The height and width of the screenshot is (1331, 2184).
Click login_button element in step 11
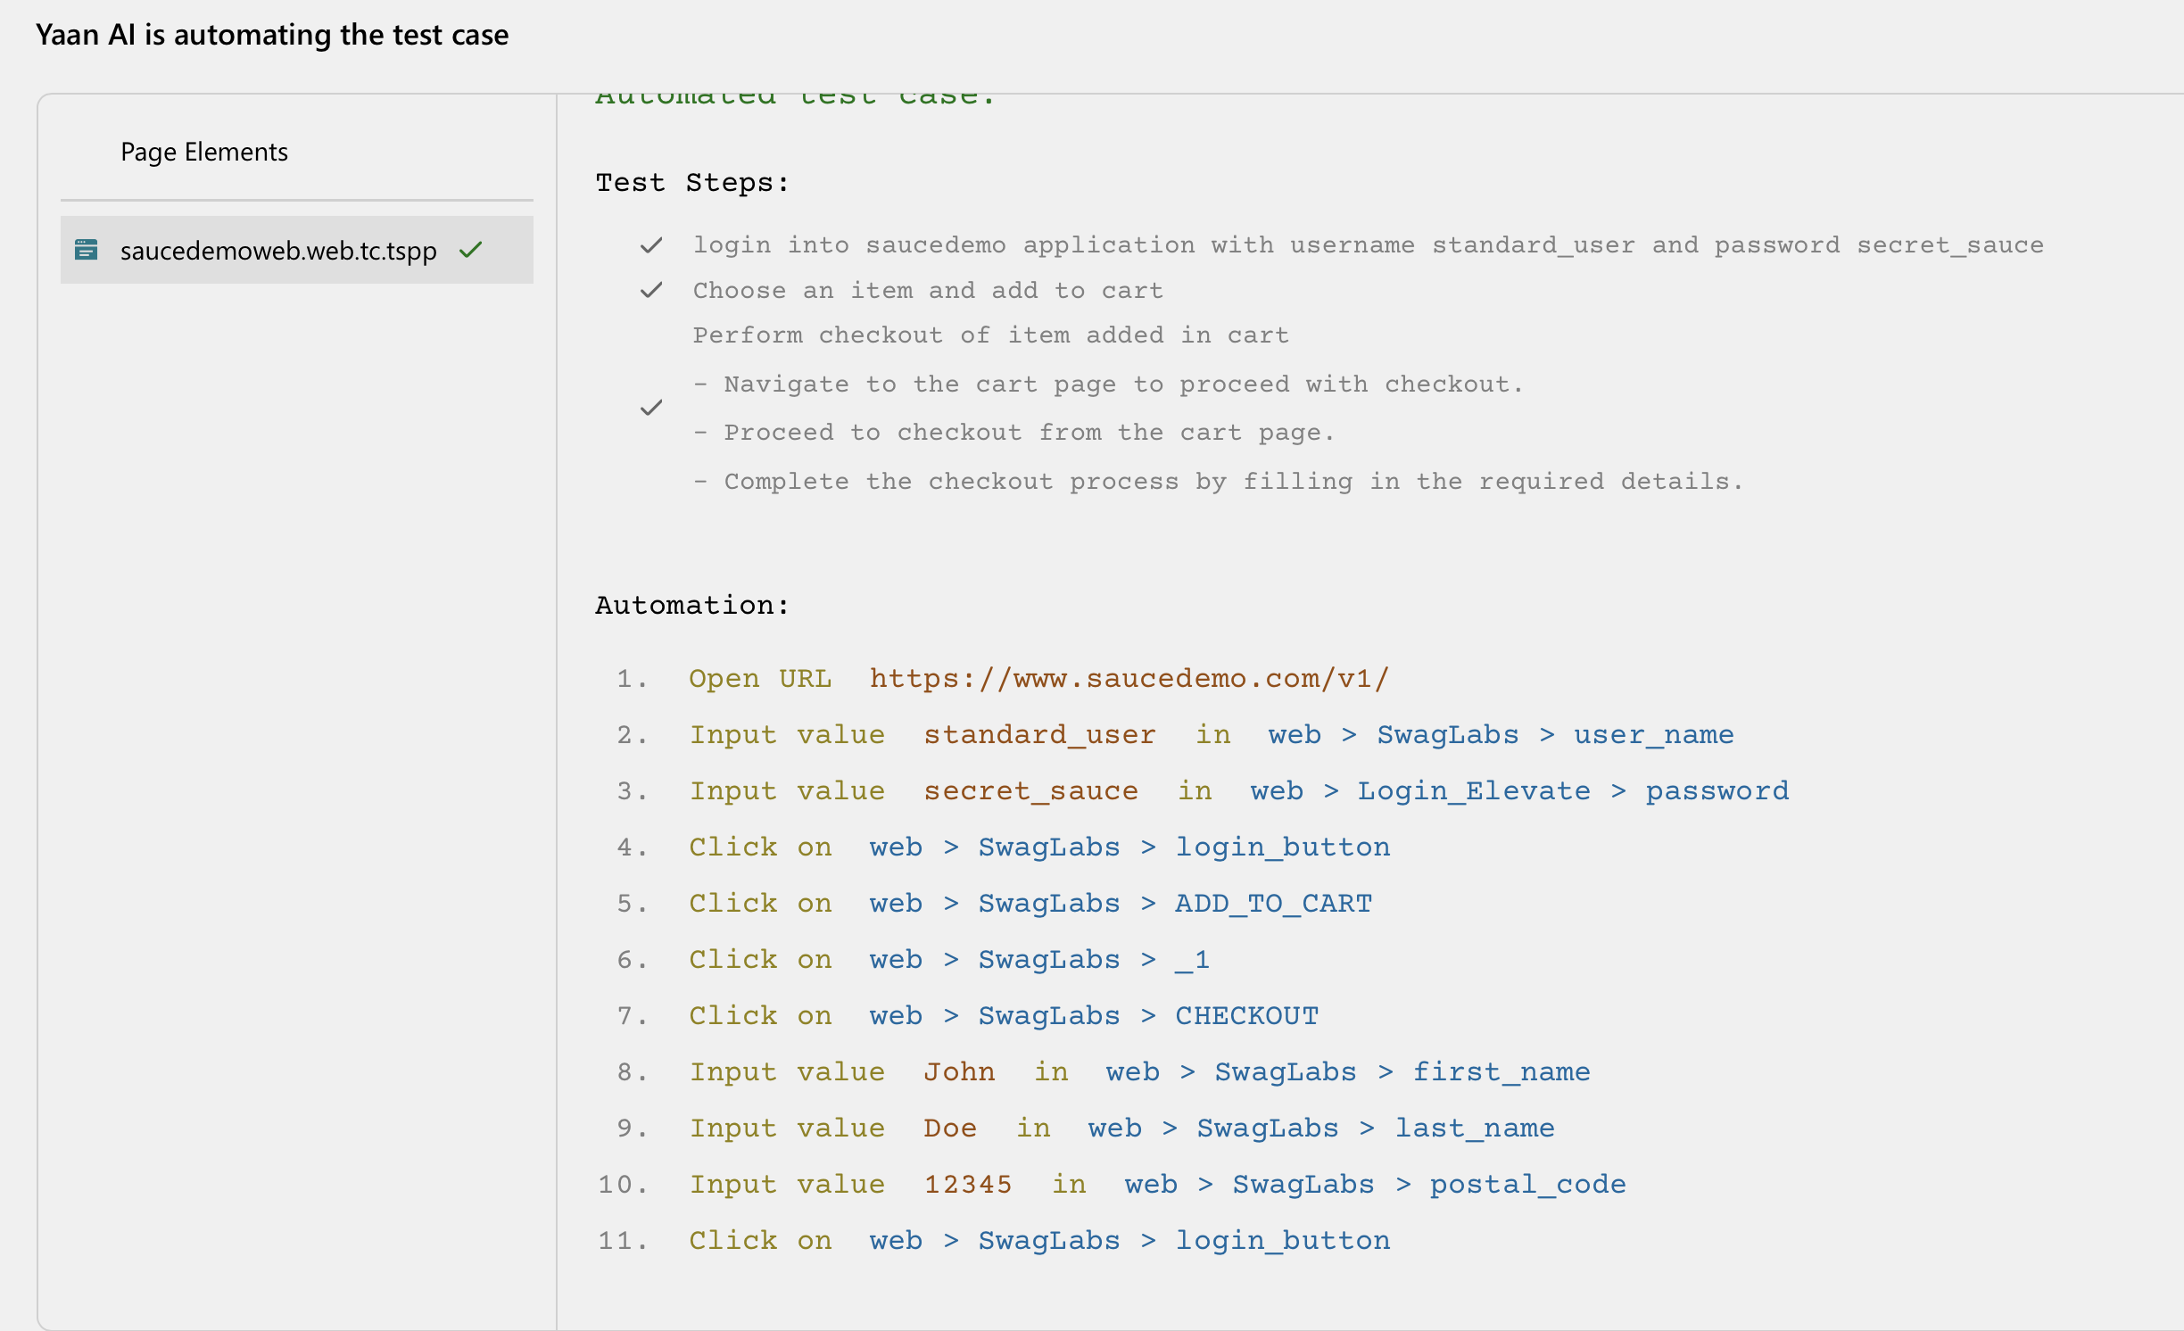point(1282,1241)
